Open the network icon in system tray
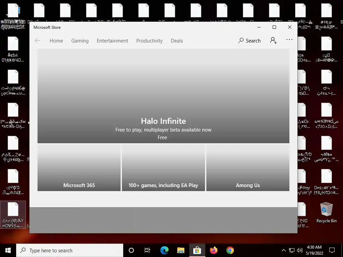Image resolution: width=343 pixels, height=257 pixels. point(292,250)
